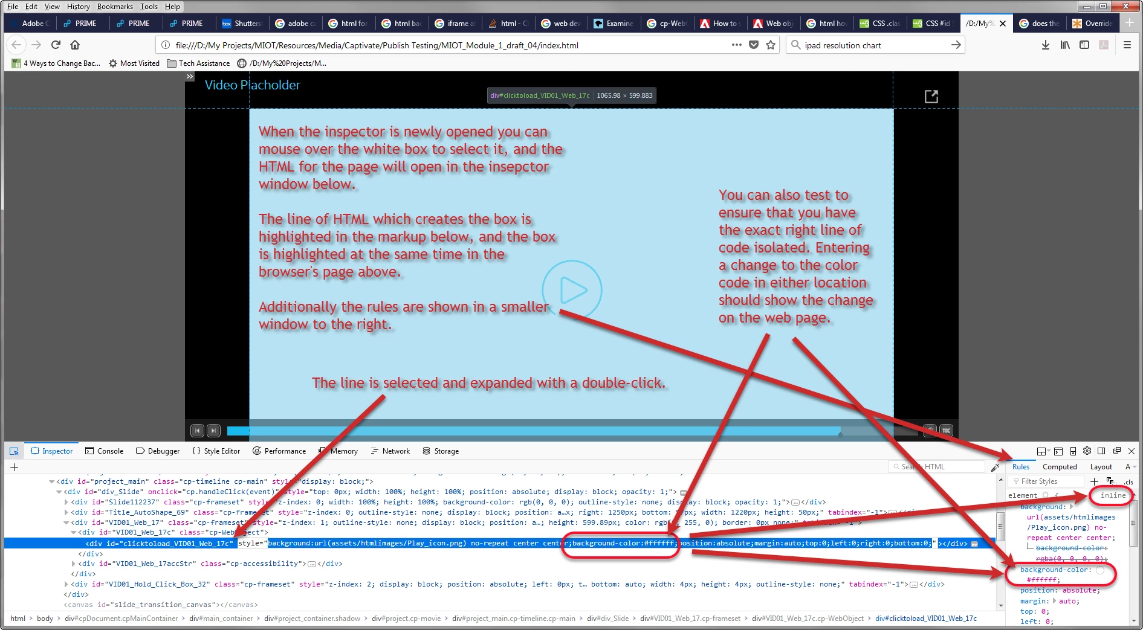Click the html breadcrumb
Viewport: 1143px width, 630px height.
pos(18,619)
